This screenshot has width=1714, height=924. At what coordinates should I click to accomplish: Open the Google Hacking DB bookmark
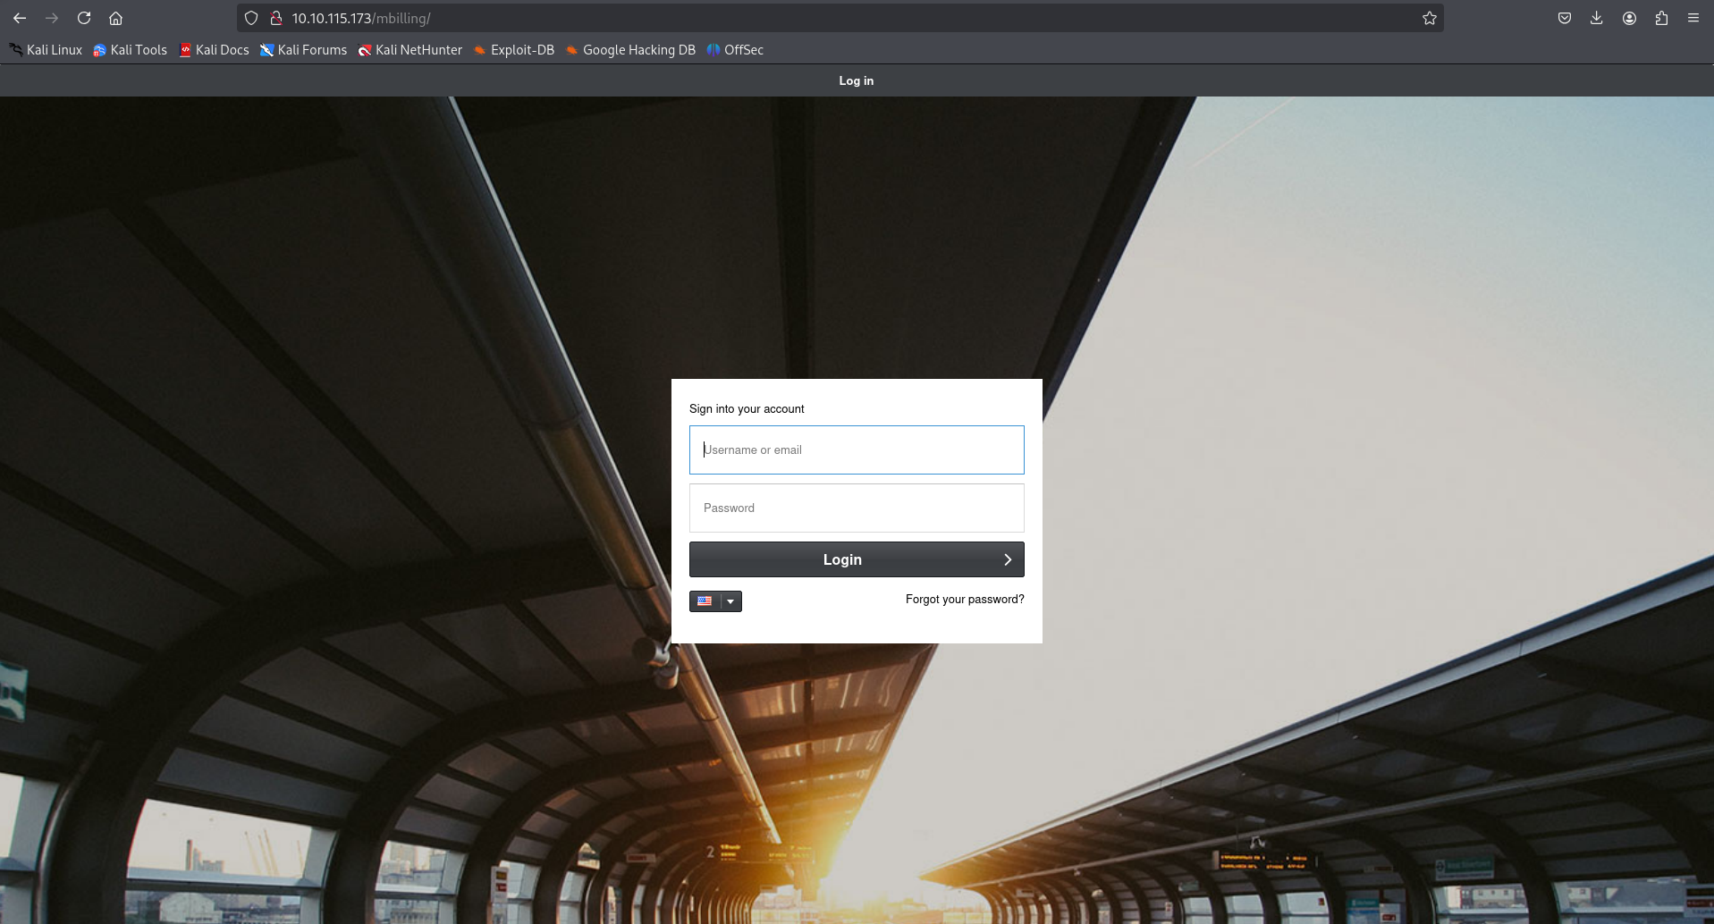(630, 50)
